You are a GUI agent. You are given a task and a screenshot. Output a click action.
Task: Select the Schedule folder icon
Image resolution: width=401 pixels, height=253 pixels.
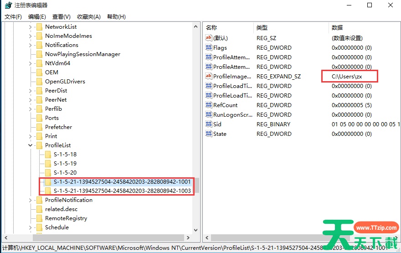tap(39, 227)
